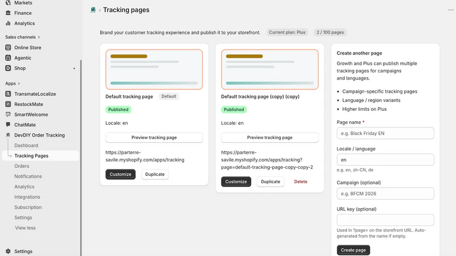Click the SmartWelcome app icon
This screenshot has height=256, width=456.
8,114
